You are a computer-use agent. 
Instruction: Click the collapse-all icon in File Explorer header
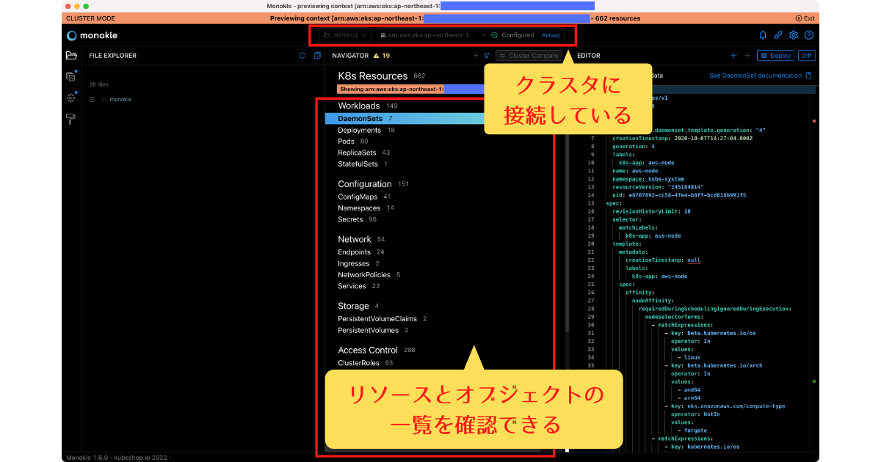pos(317,55)
